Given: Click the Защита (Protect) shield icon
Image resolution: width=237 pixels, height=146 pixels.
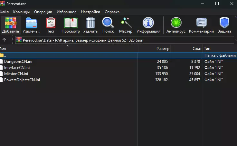Looking at the screenshot, I should pos(224,23).
